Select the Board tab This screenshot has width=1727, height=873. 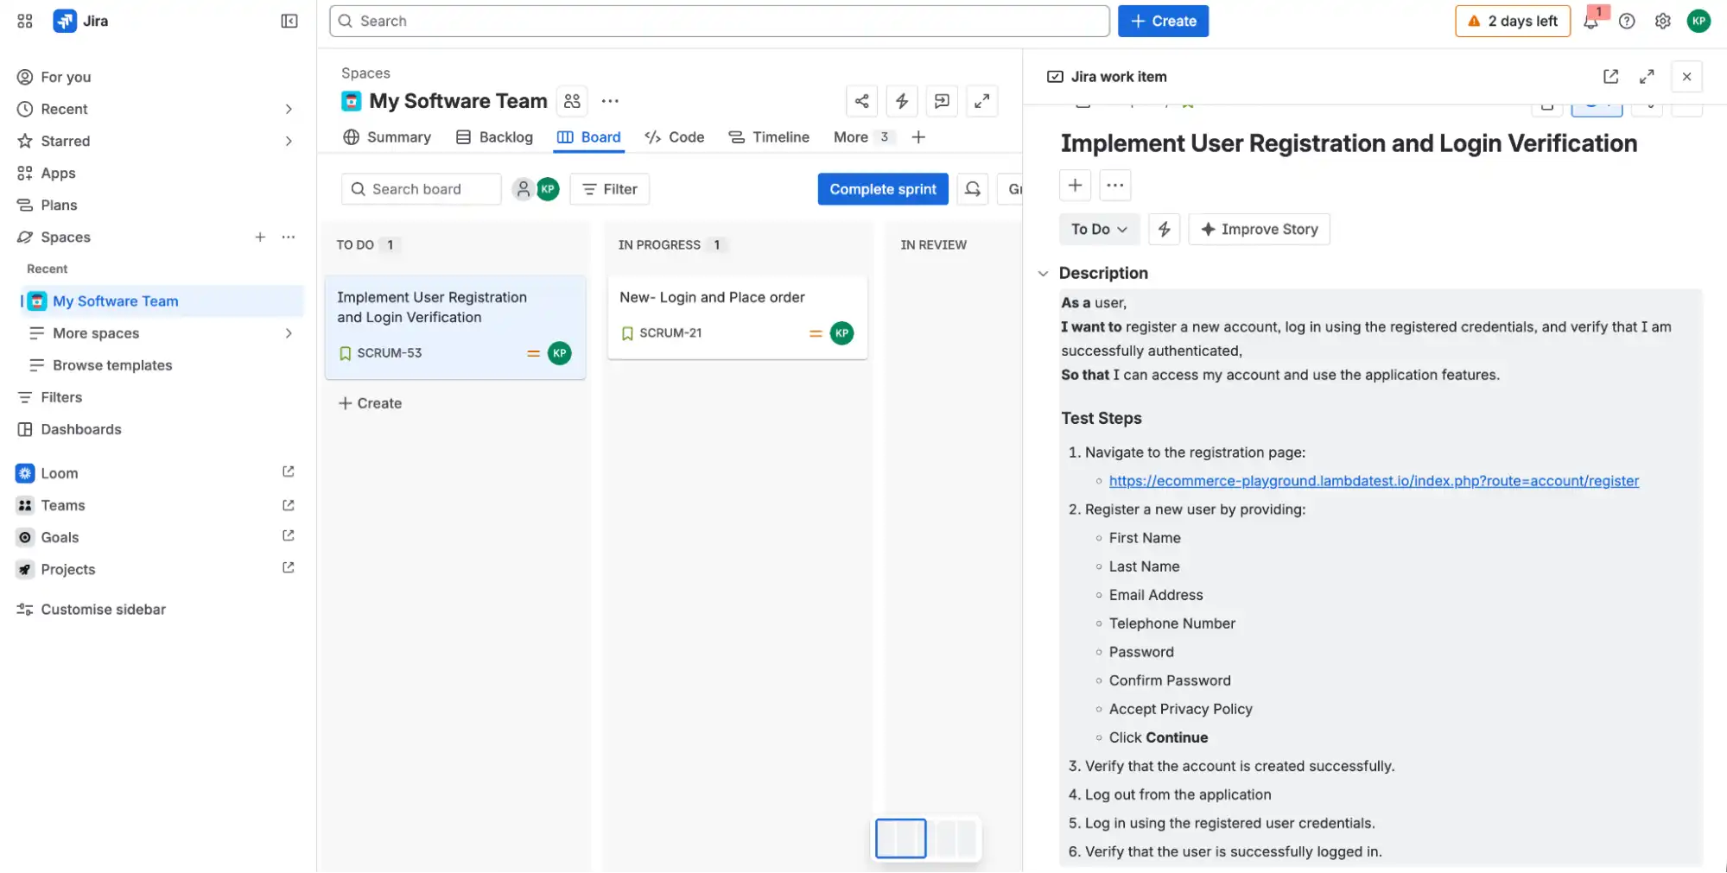point(588,136)
